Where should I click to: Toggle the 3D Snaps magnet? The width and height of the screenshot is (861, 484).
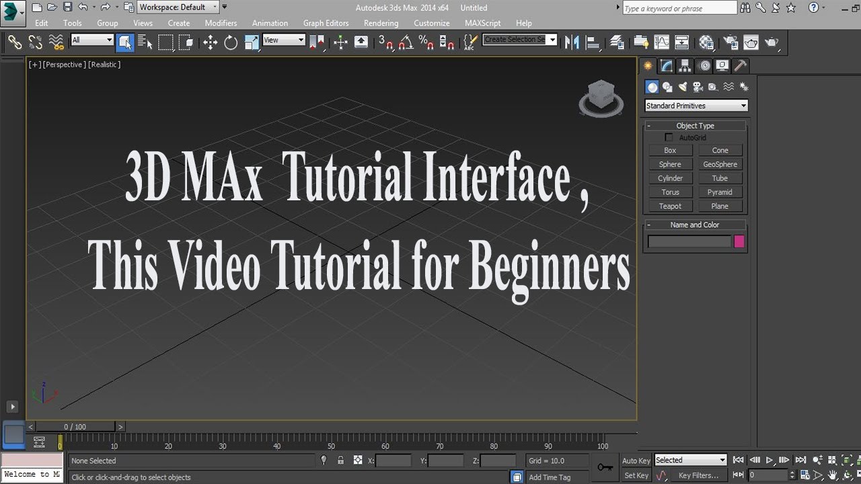click(x=385, y=42)
